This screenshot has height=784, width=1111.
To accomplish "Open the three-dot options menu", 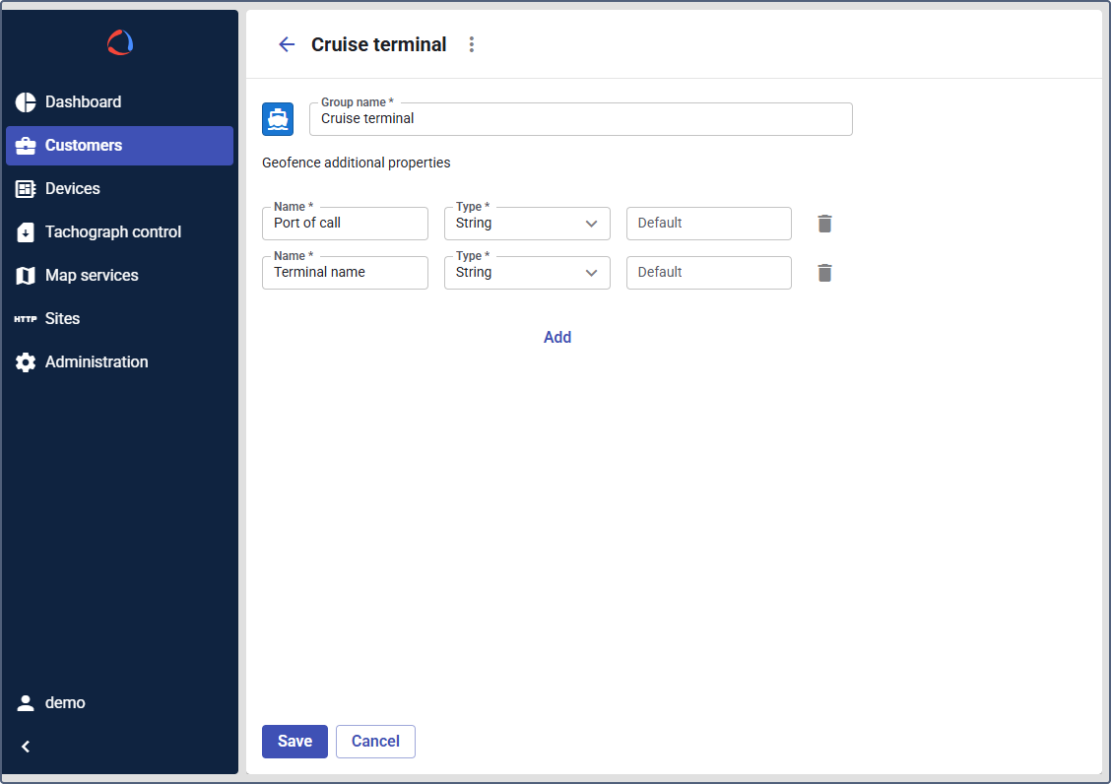I will tap(472, 44).
